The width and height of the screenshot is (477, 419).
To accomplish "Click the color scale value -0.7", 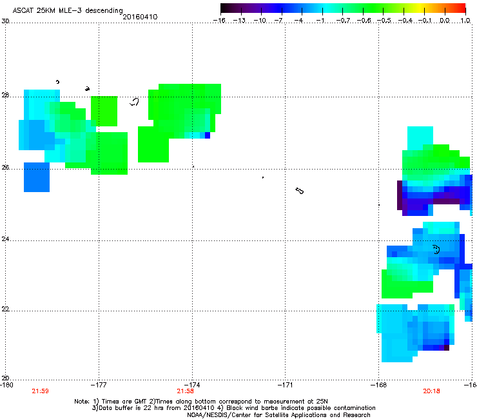I will pyautogui.click(x=343, y=21).
